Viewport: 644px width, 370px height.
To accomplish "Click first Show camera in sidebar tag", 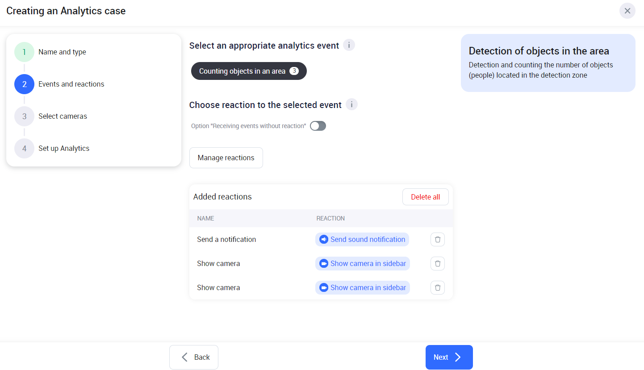I will [362, 264].
